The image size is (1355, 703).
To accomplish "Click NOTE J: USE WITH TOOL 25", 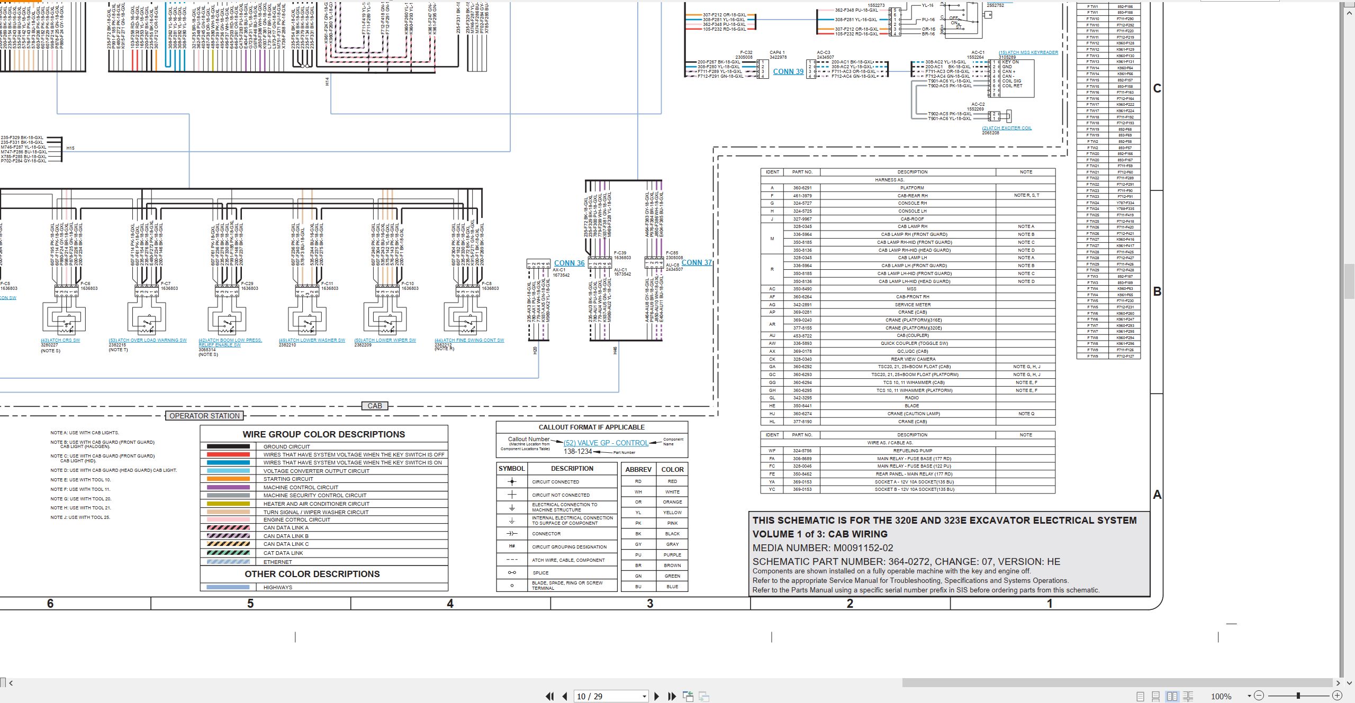I will tap(80, 517).
